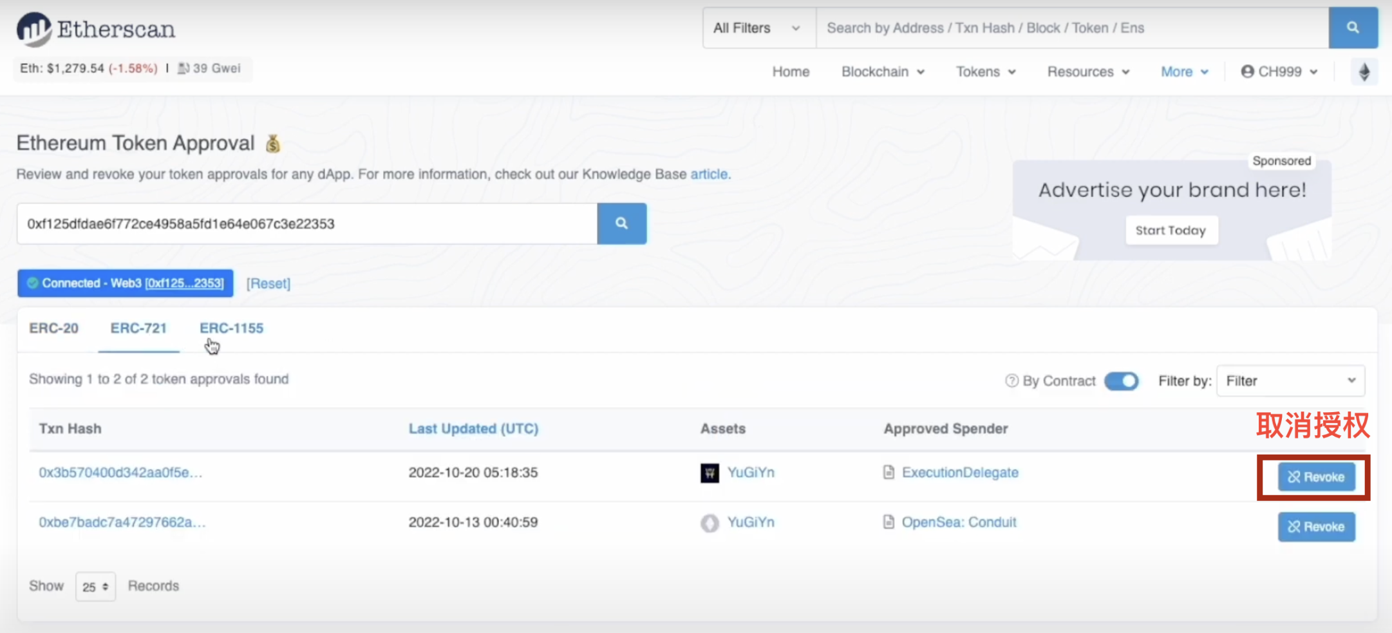Change the Show 25 records selector

click(95, 586)
